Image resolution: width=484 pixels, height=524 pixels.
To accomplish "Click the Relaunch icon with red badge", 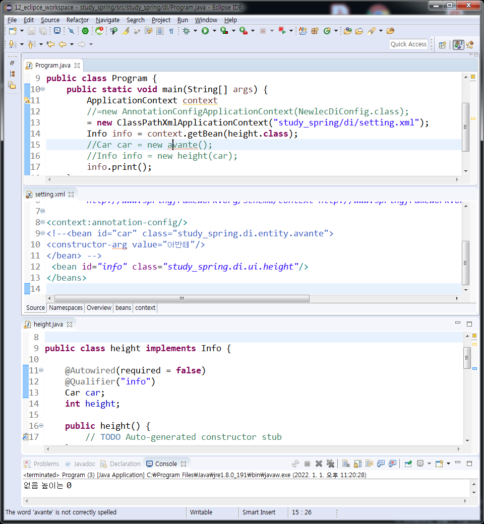I will click(99, 31).
